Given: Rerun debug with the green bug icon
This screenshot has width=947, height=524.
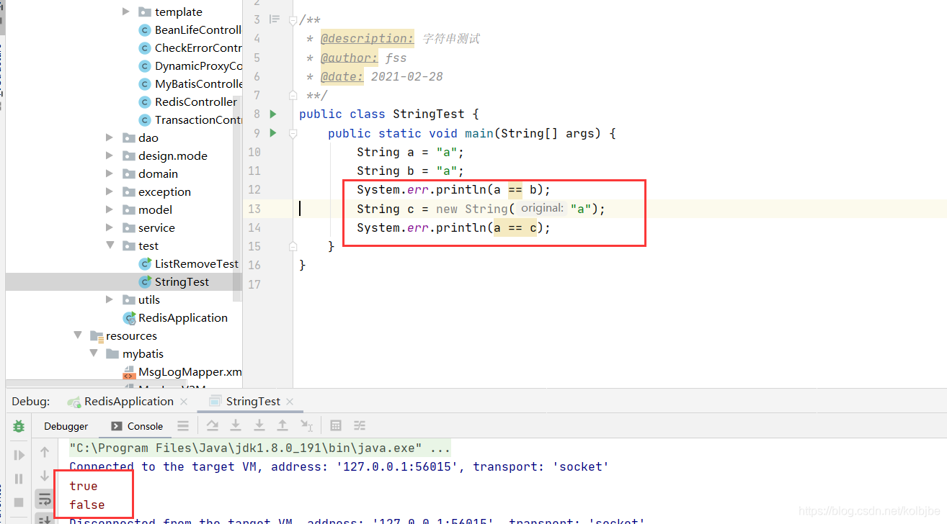Looking at the screenshot, I should tap(19, 426).
